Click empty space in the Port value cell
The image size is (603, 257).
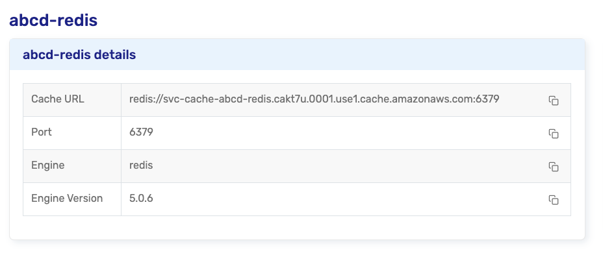[x=346, y=133]
